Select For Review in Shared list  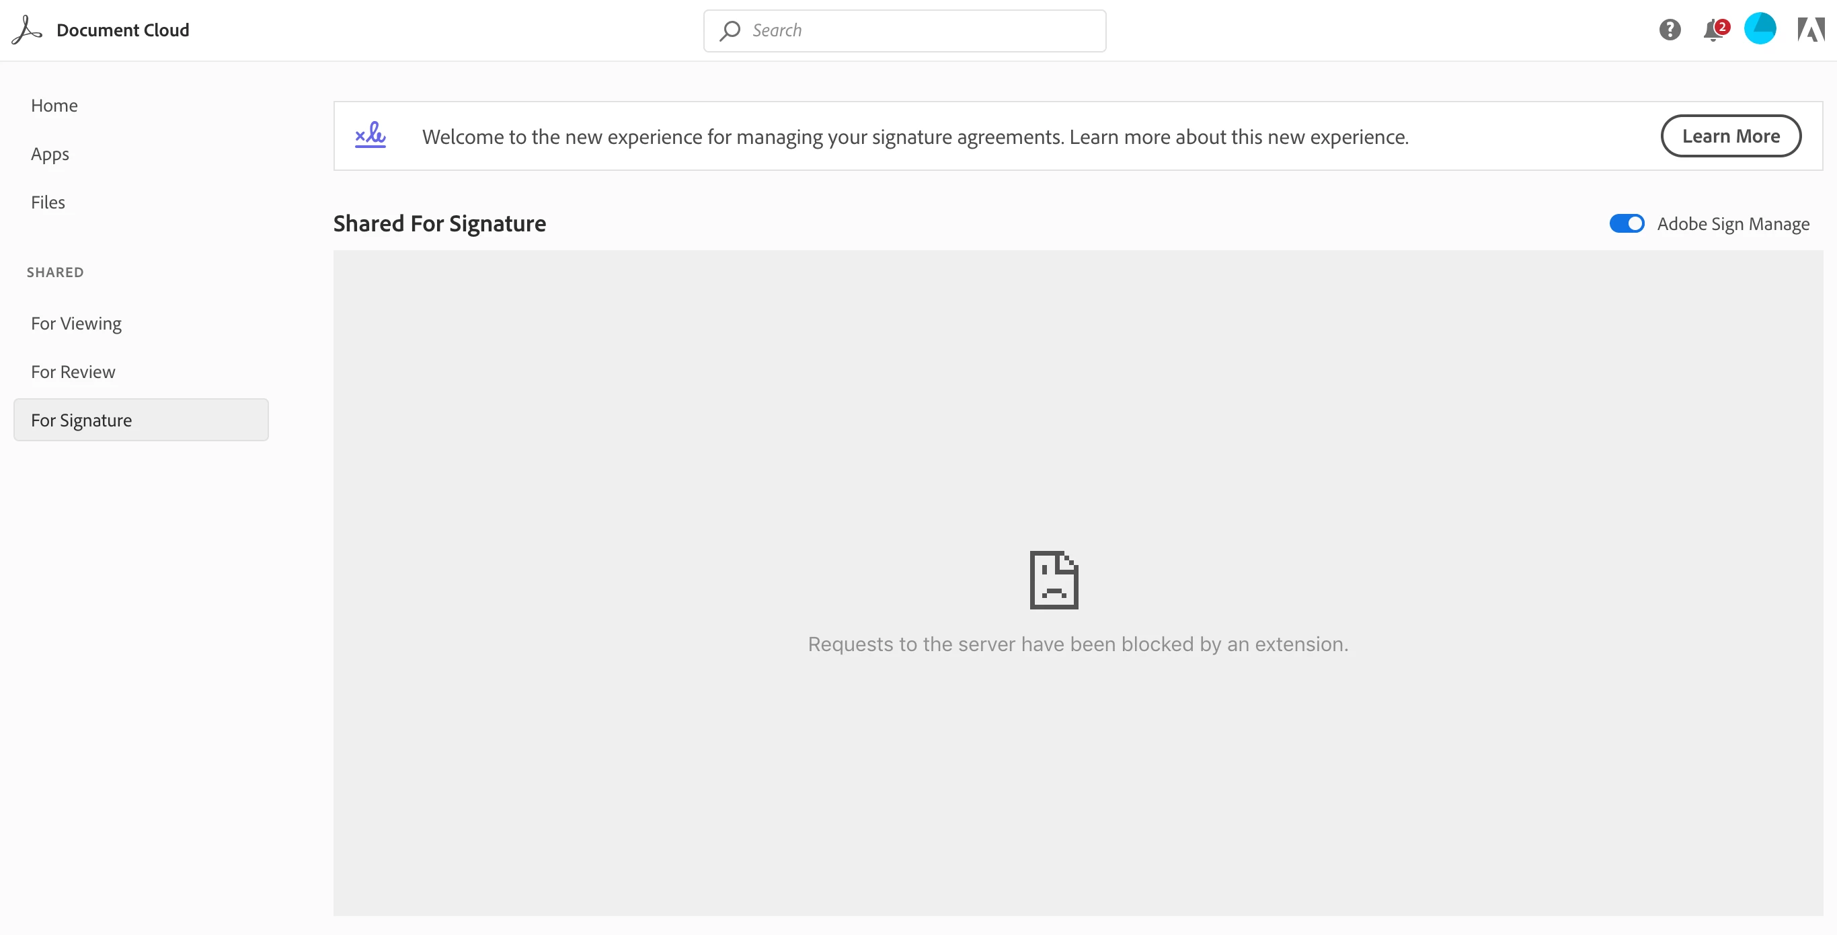tap(73, 372)
